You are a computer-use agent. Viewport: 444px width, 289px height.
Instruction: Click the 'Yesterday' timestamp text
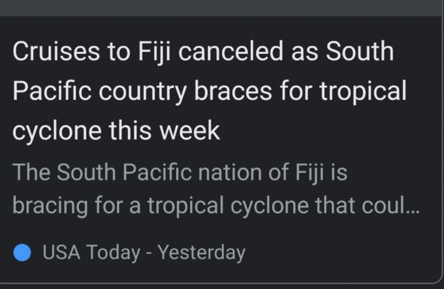point(202,253)
